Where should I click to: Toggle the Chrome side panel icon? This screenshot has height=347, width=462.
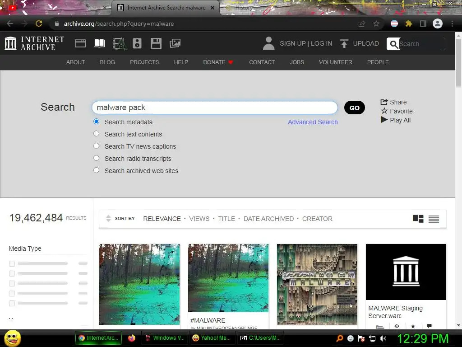[x=423, y=23]
